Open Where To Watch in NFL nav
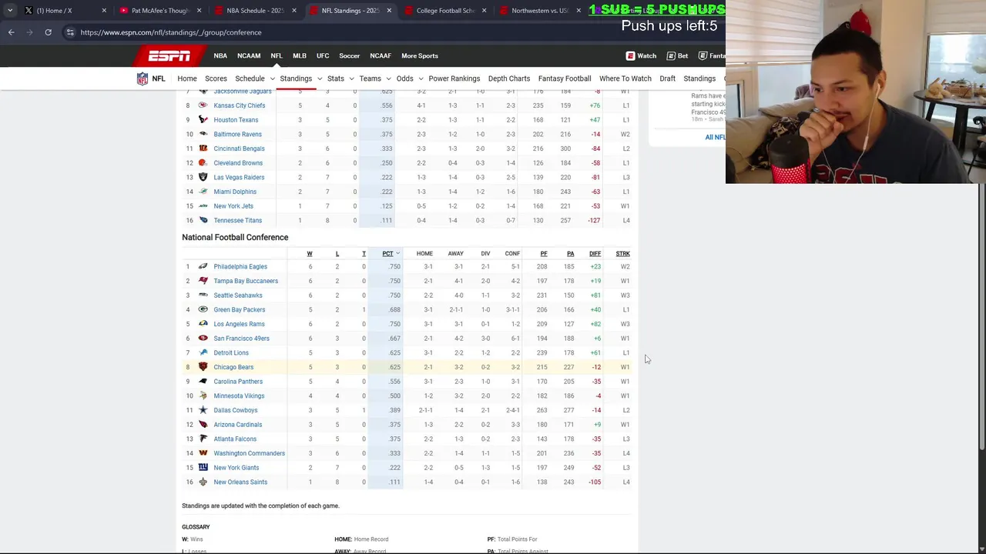The width and height of the screenshot is (986, 554). click(x=625, y=78)
